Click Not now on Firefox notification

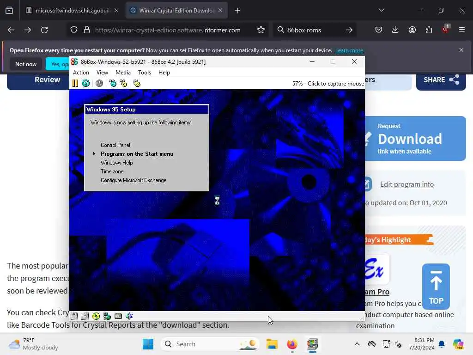pyautogui.click(x=26, y=64)
